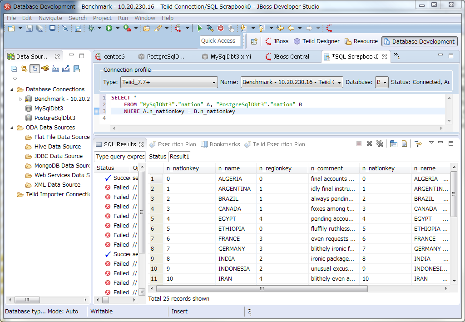This screenshot has height=322, width=465.
Task: Click the New wizard toolbar icon
Action: pyautogui.click(x=11, y=29)
